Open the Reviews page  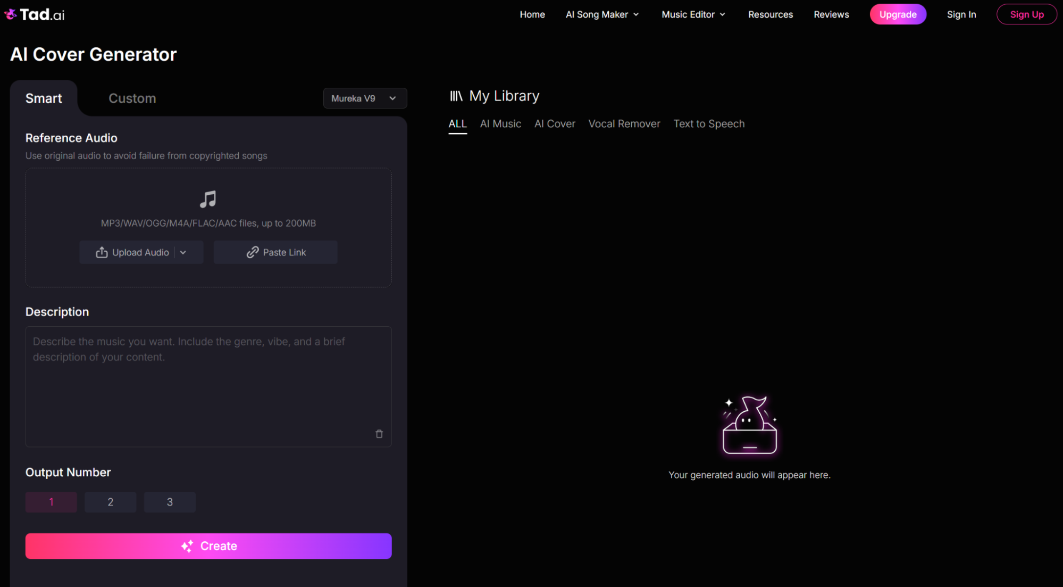831,14
